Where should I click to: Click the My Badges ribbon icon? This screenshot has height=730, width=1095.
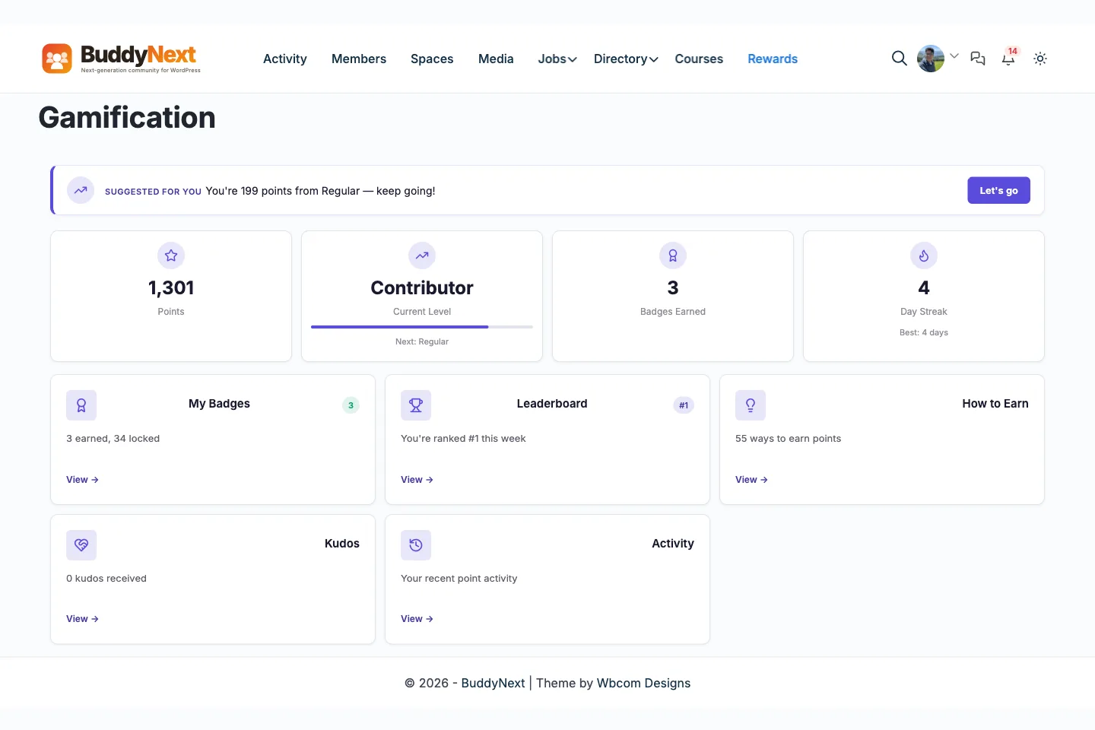click(x=81, y=405)
